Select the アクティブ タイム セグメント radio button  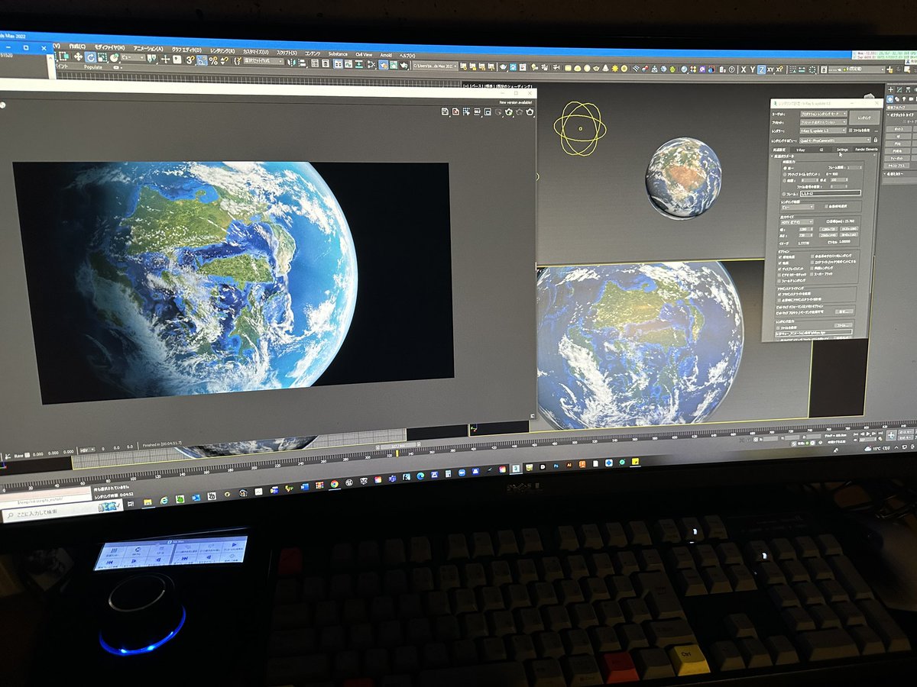(x=785, y=174)
